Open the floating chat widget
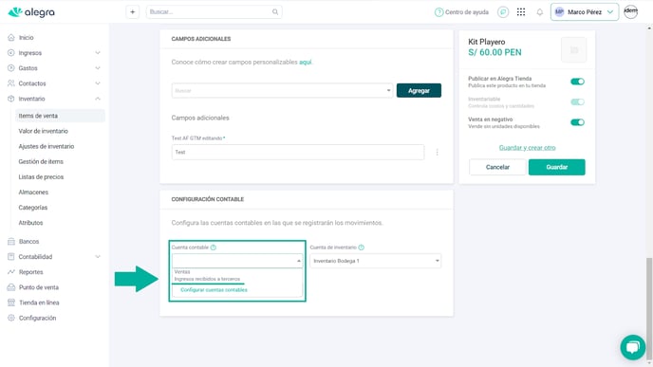Viewport: 653px width, 367px height. click(632, 347)
